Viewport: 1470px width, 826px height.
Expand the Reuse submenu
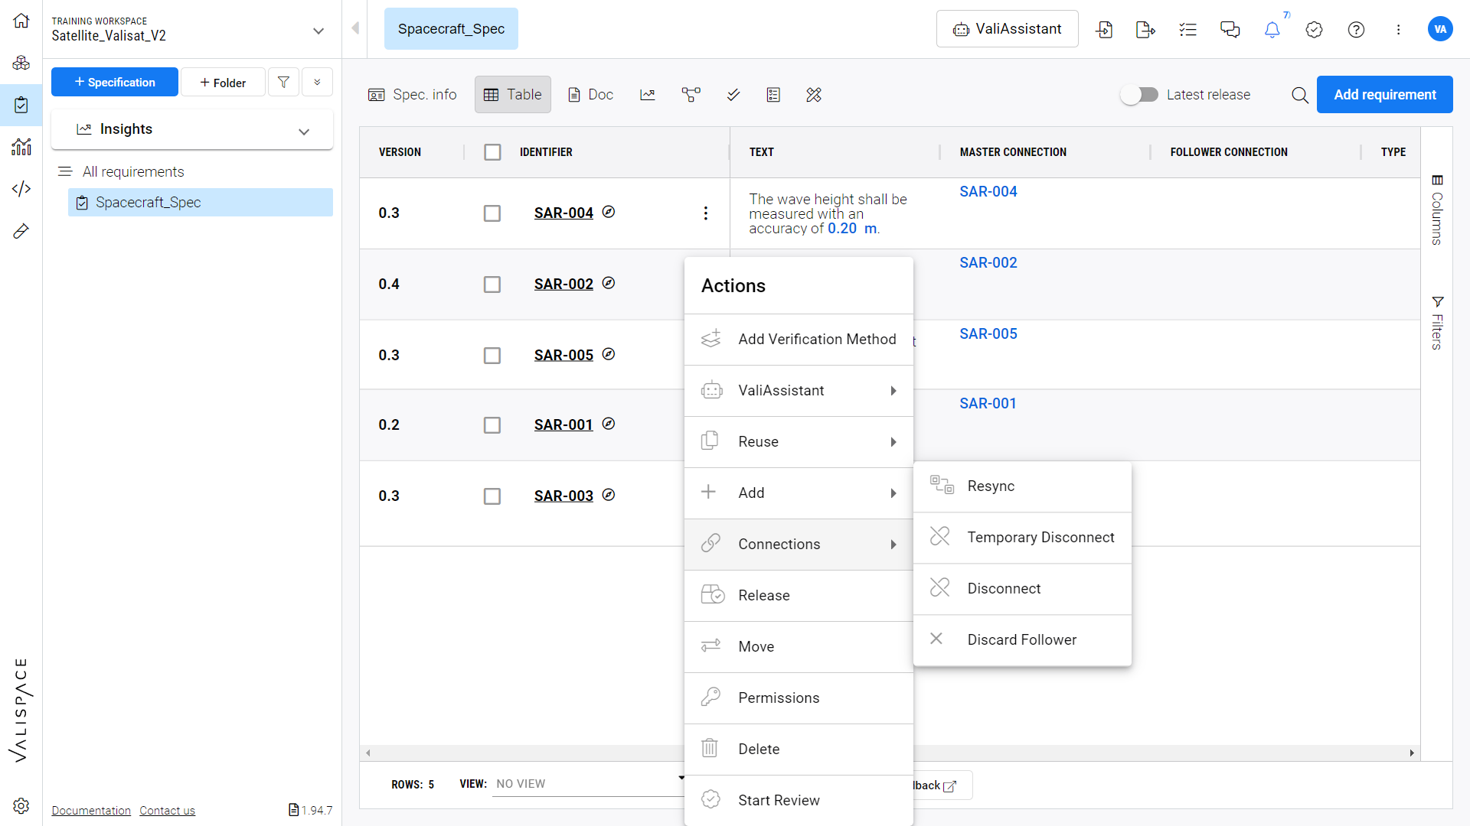pyautogui.click(x=799, y=442)
